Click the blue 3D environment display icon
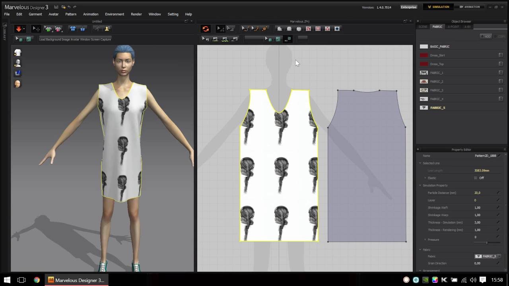The image size is (509, 286). point(17,73)
